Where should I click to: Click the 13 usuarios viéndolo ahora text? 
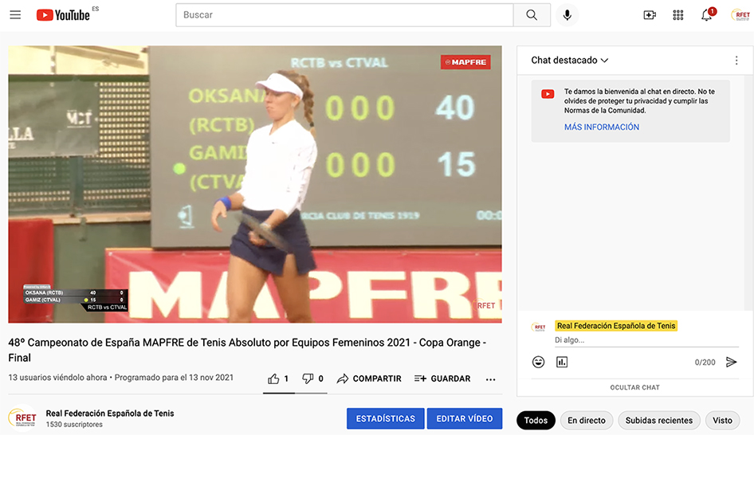tap(57, 378)
